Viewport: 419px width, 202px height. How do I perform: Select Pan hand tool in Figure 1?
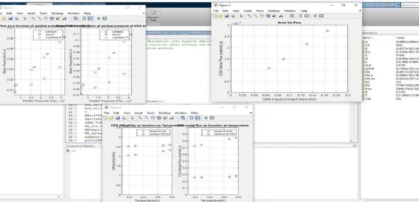pos(45,18)
